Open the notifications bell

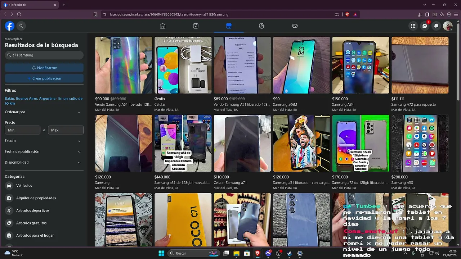(x=437, y=26)
